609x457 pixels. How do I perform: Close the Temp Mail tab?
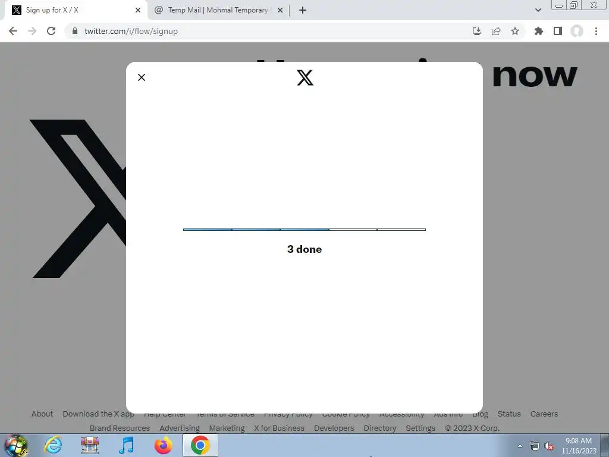pos(280,10)
